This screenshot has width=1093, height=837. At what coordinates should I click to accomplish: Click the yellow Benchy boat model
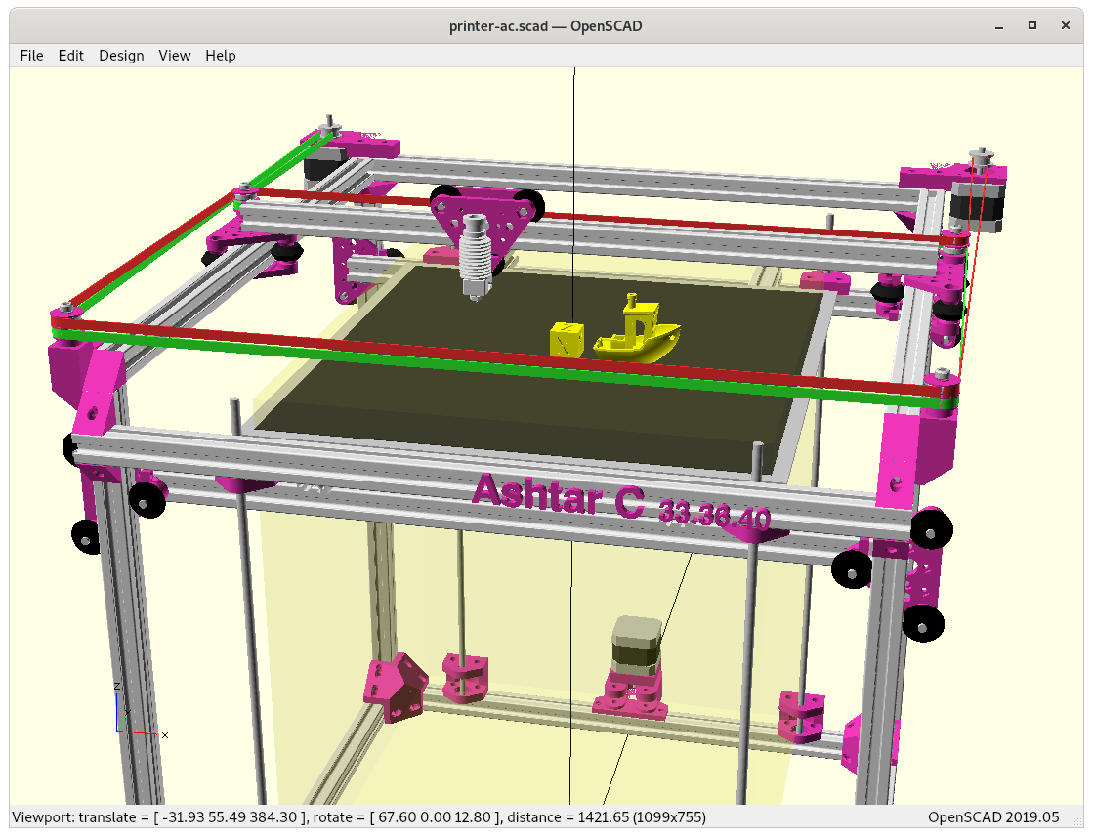pyautogui.click(x=640, y=332)
